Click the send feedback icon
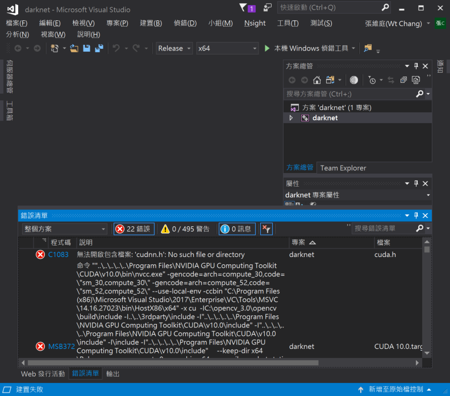Image resolution: width=450 pixels, height=396 pixels. click(x=268, y=8)
